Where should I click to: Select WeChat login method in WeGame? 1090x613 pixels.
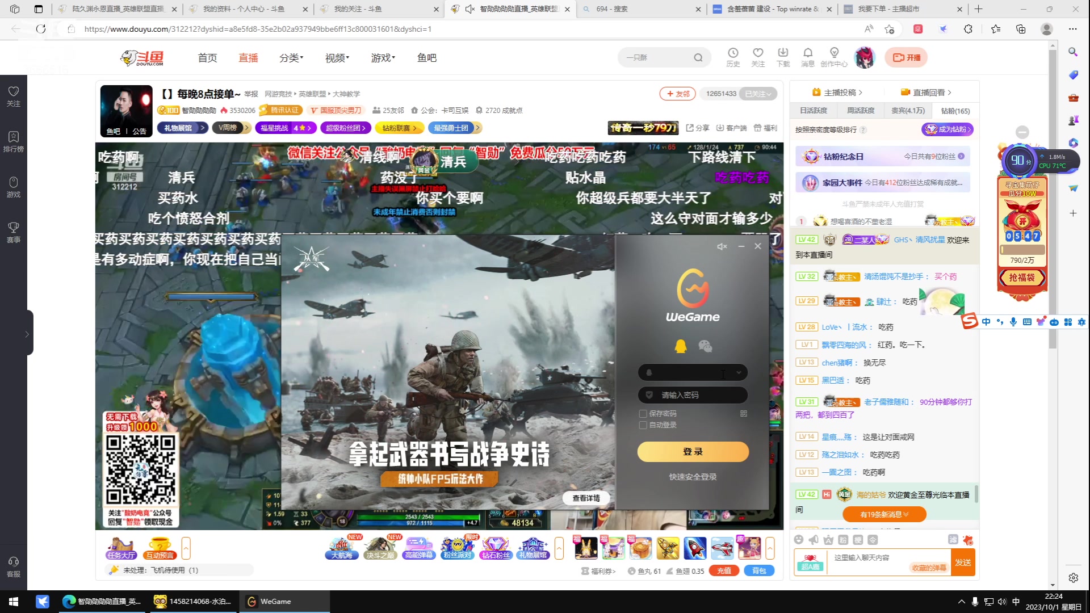705,346
